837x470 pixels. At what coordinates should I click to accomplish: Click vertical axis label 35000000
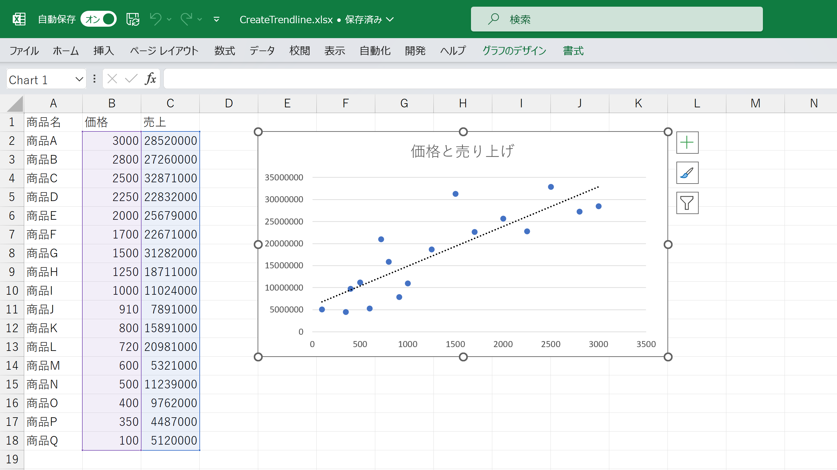(284, 178)
